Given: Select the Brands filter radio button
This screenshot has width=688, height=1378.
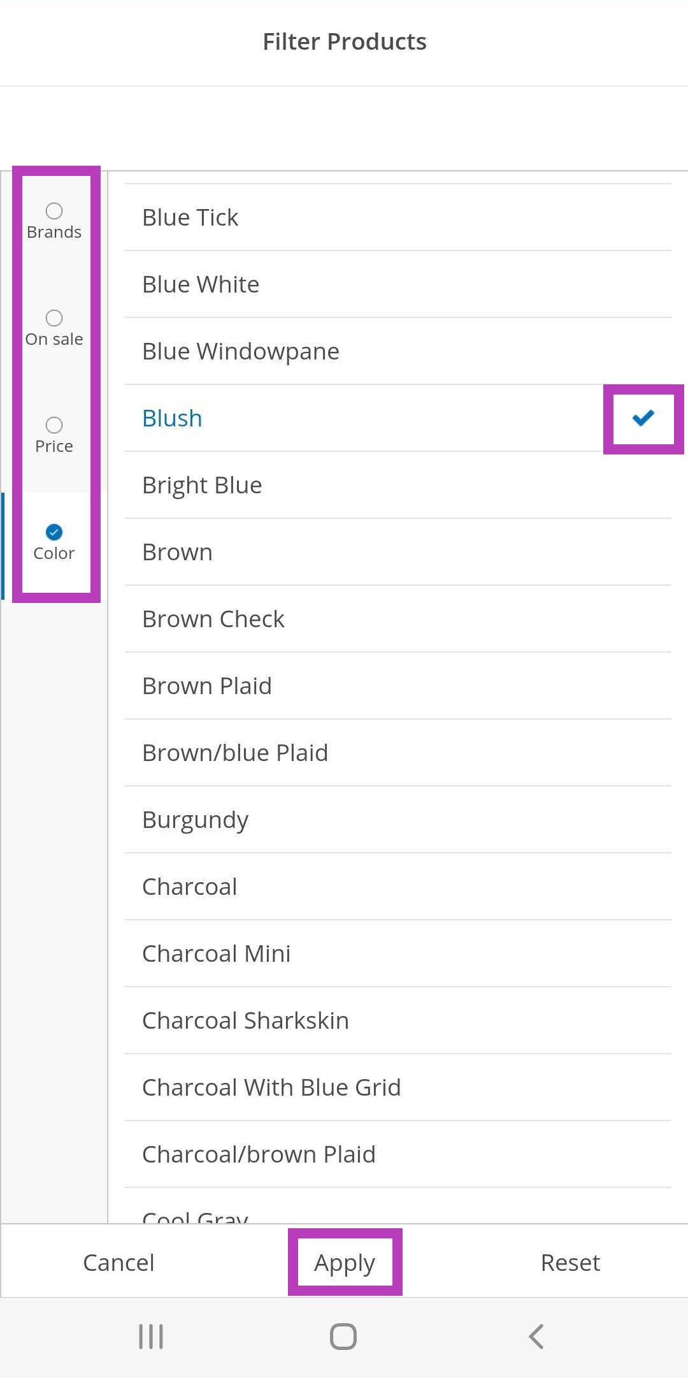Looking at the screenshot, I should click(54, 211).
